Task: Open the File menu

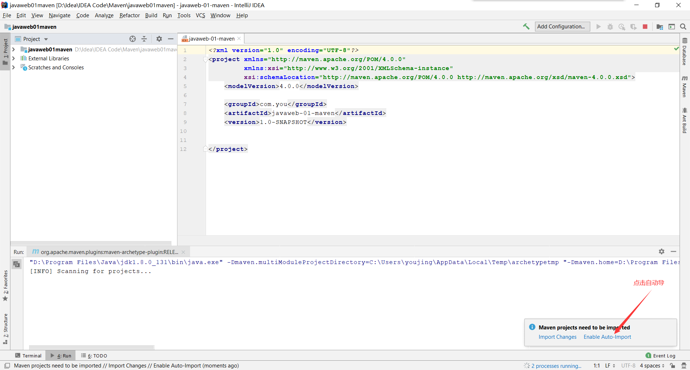Action: tap(7, 15)
